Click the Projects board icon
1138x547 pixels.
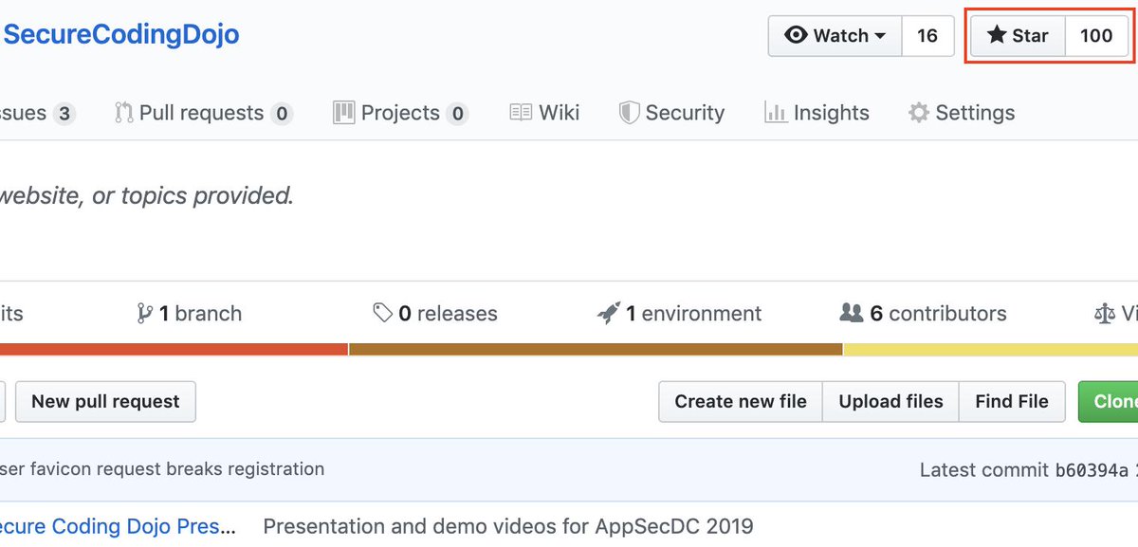pos(343,113)
